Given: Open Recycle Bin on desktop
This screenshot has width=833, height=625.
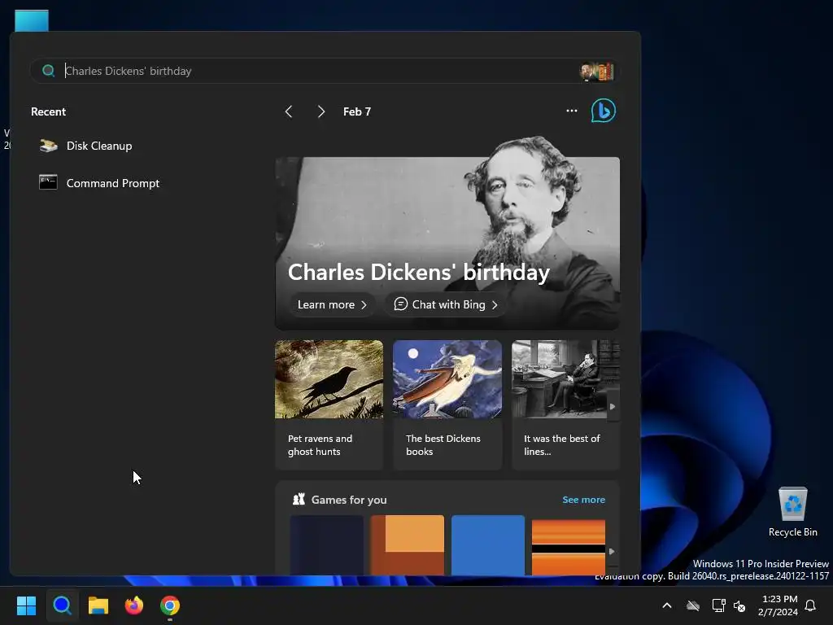Looking at the screenshot, I should tap(792, 512).
